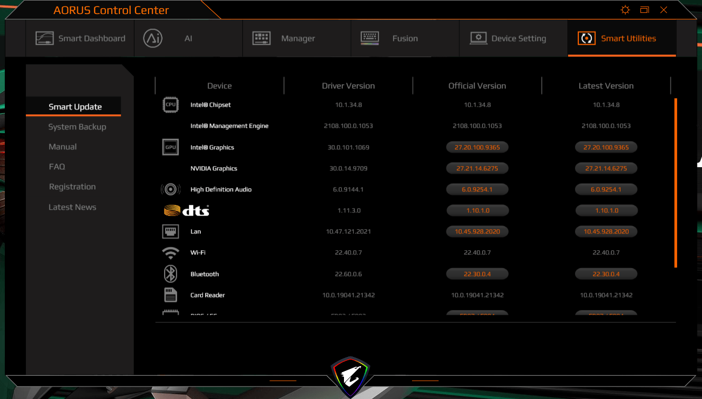The height and width of the screenshot is (399, 702).
Task: Click the High Definition Audio device name
Action: click(221, 189)
